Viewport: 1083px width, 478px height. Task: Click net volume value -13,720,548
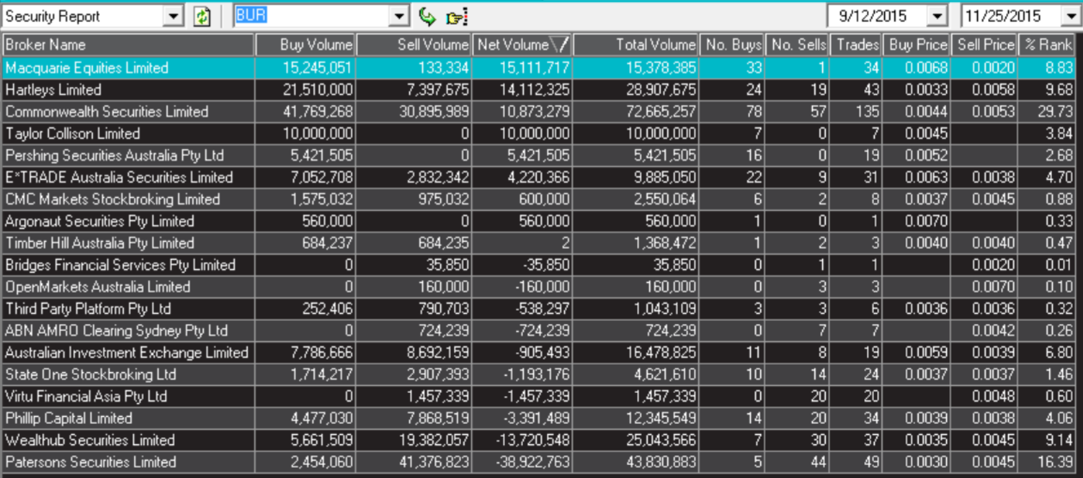[x=533, y=440]
